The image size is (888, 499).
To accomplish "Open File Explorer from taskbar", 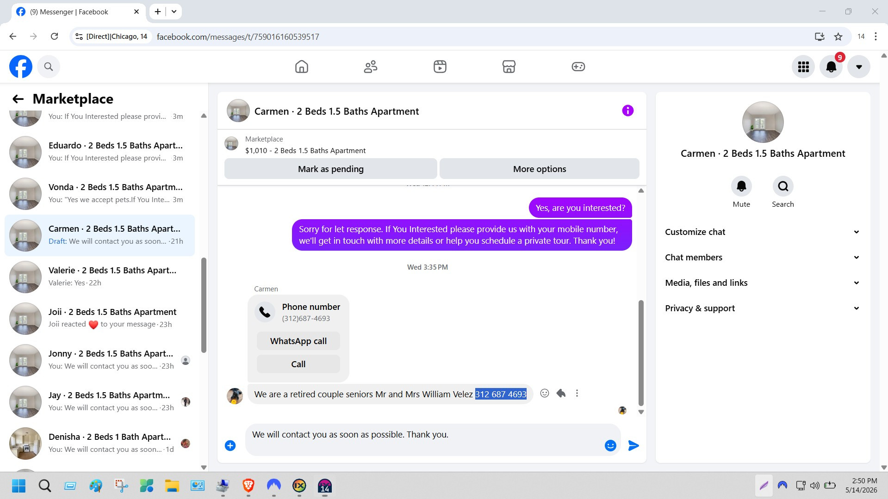I will 172,486.
